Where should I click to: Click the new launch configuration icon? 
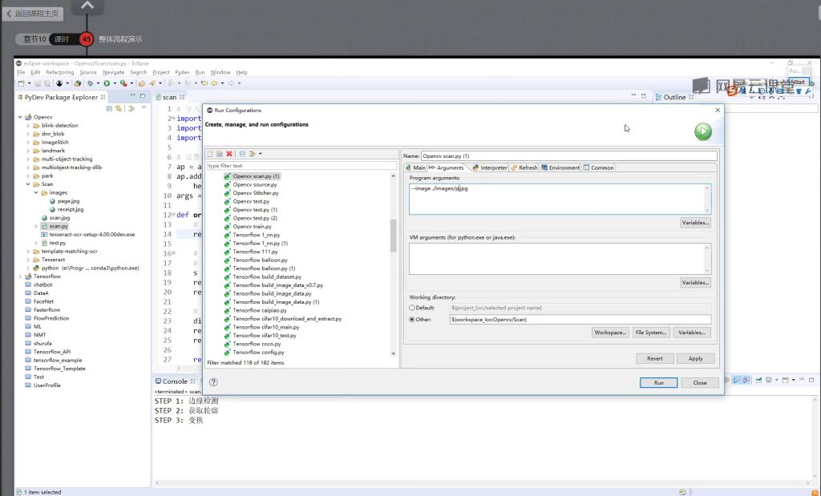211,154
